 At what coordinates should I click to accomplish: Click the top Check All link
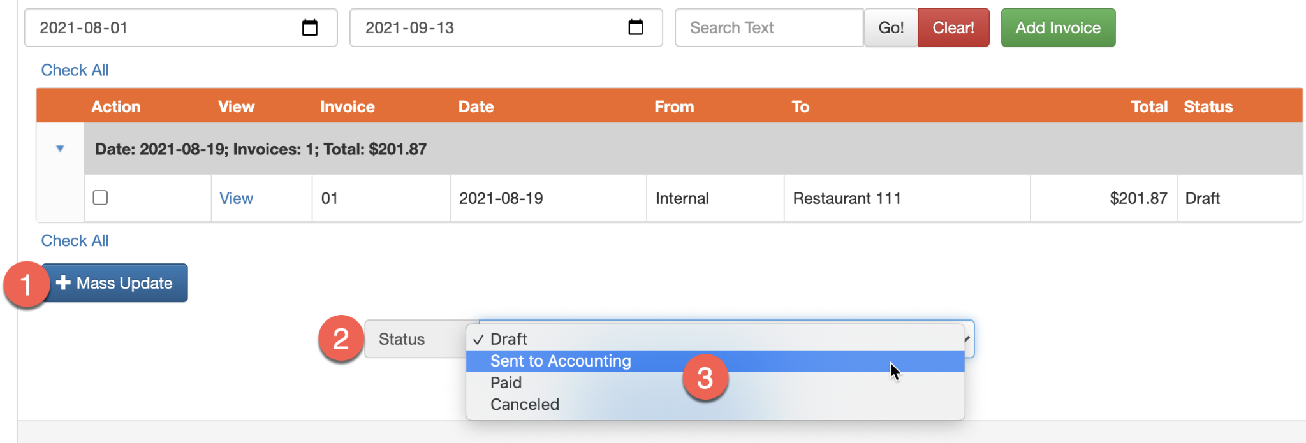[75, 70]
